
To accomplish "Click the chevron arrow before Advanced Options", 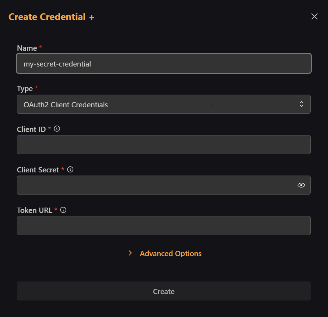I will tap(130, 253).
